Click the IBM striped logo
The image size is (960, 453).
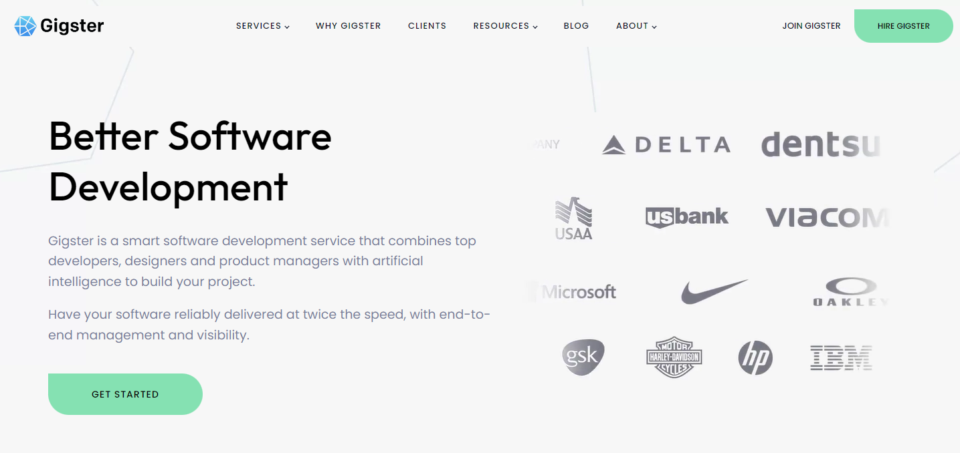coord(841,357)
